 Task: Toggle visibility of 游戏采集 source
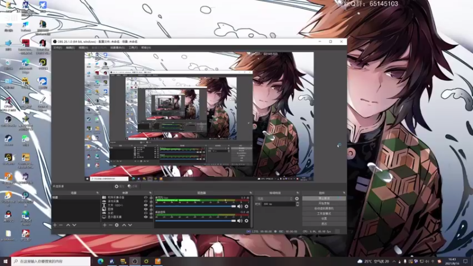pos(145,202)
